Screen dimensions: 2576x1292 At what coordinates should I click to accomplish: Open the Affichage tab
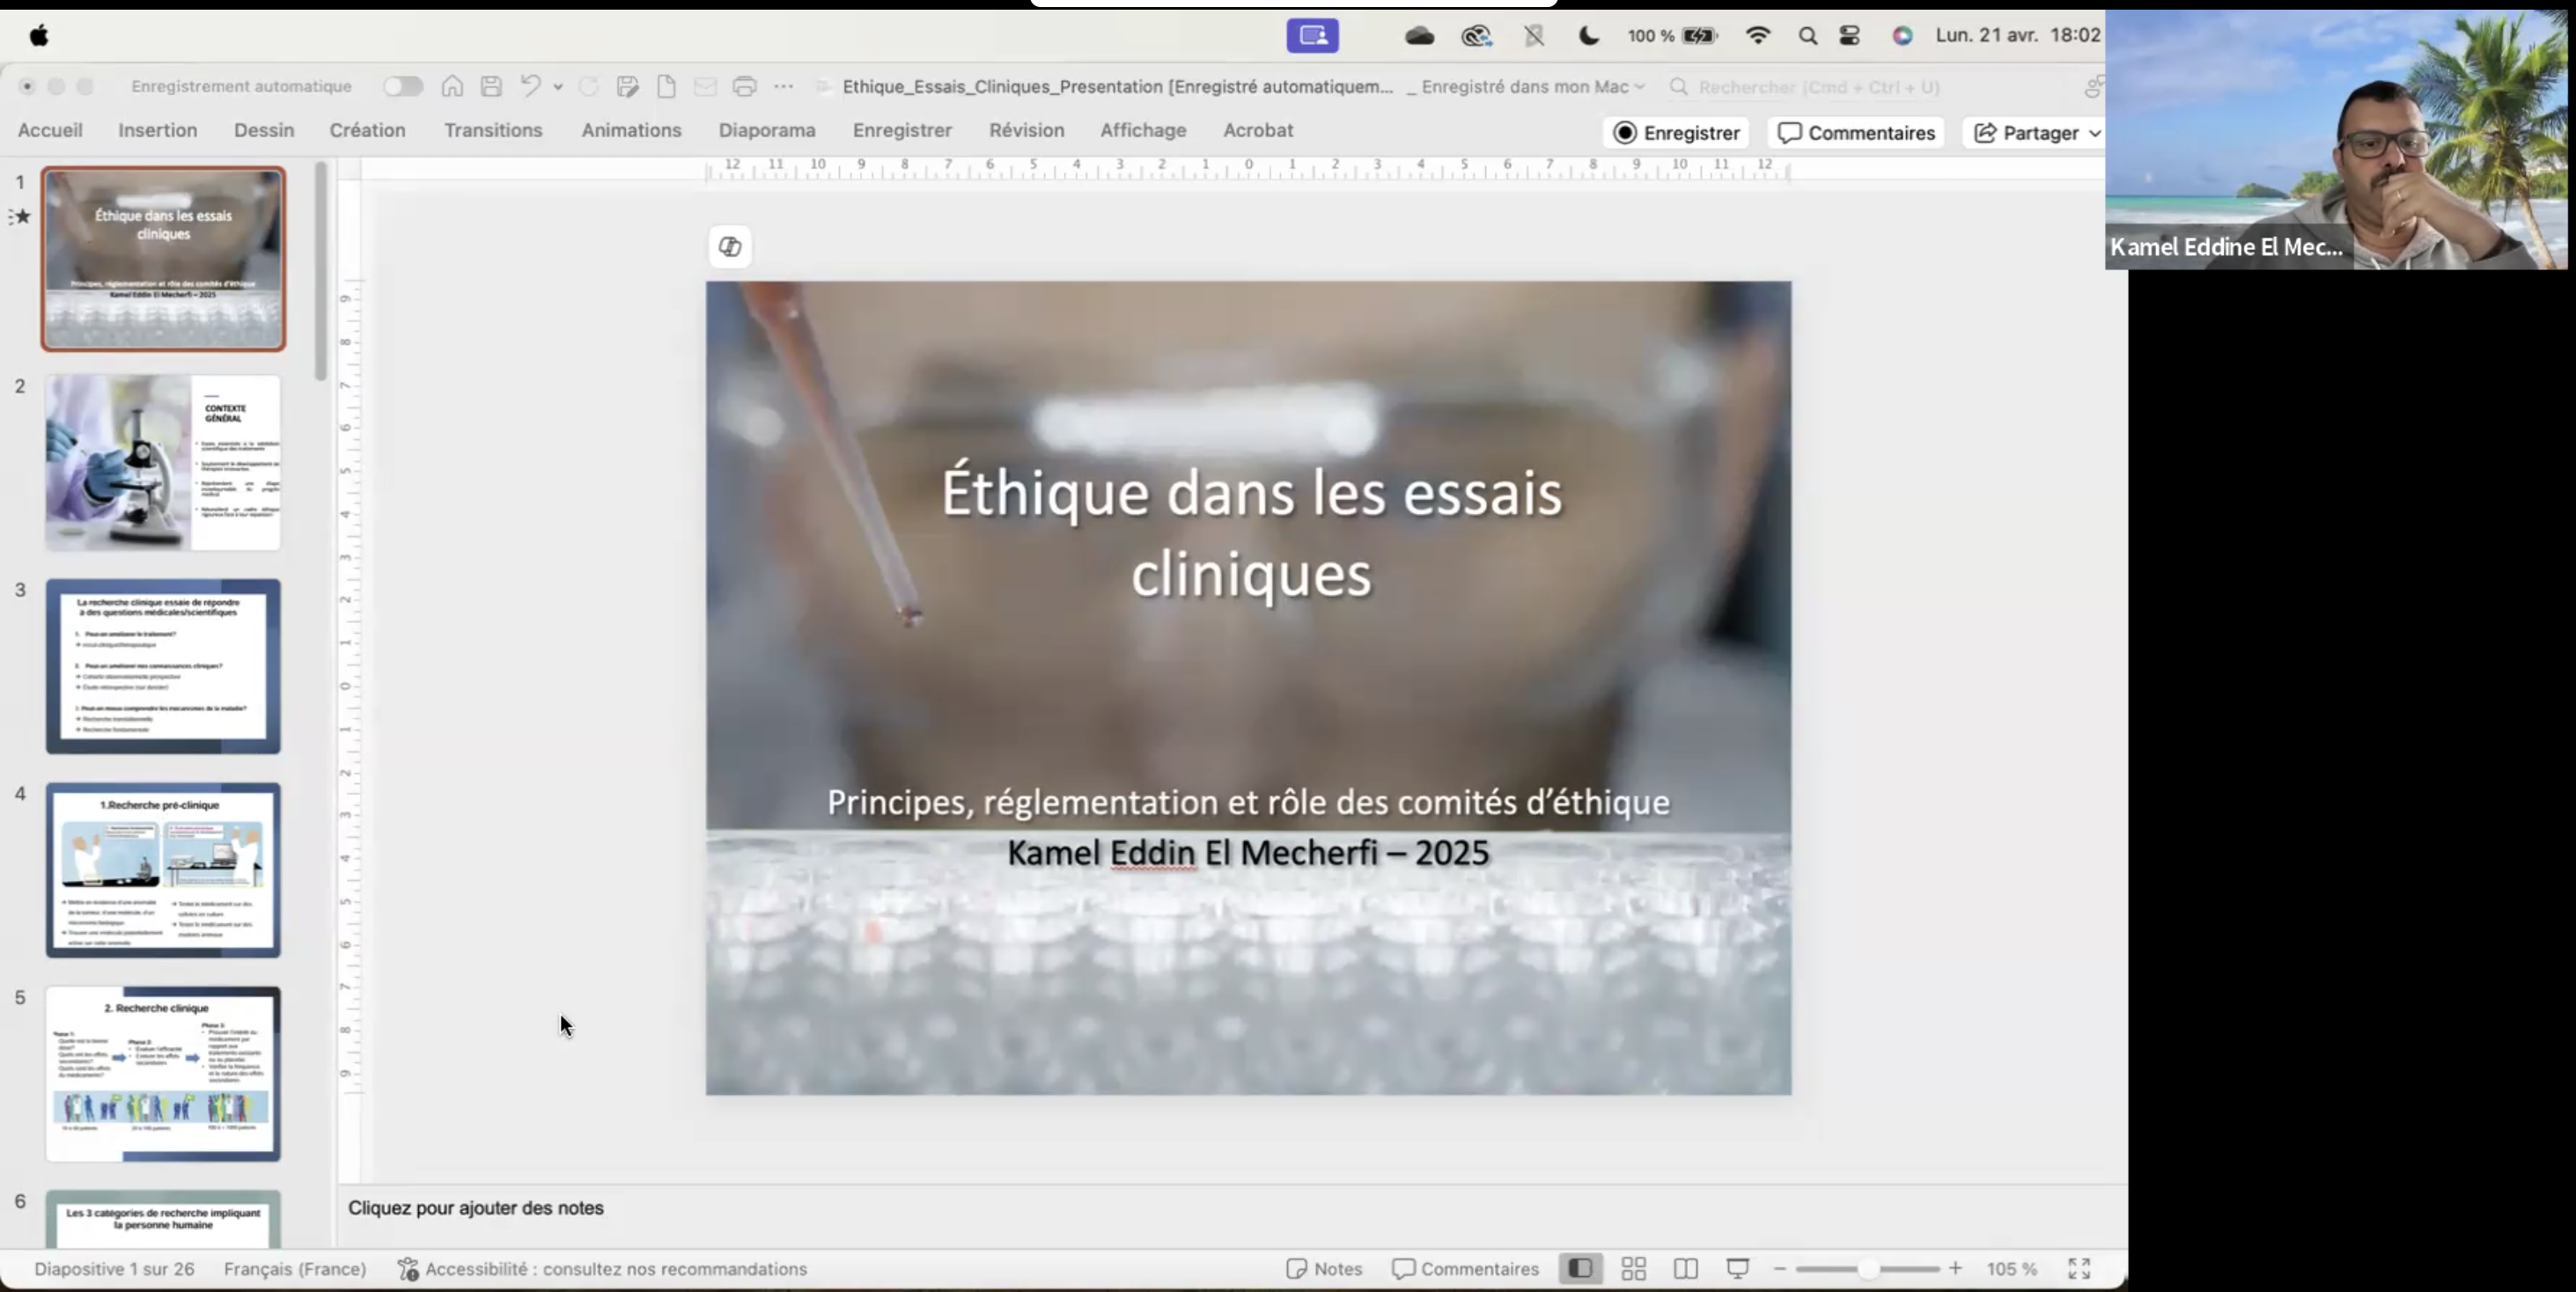coord(1143,130)
